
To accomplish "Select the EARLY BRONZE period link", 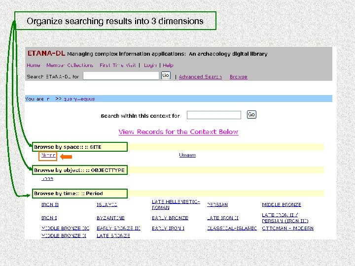I will pos(170,218).
